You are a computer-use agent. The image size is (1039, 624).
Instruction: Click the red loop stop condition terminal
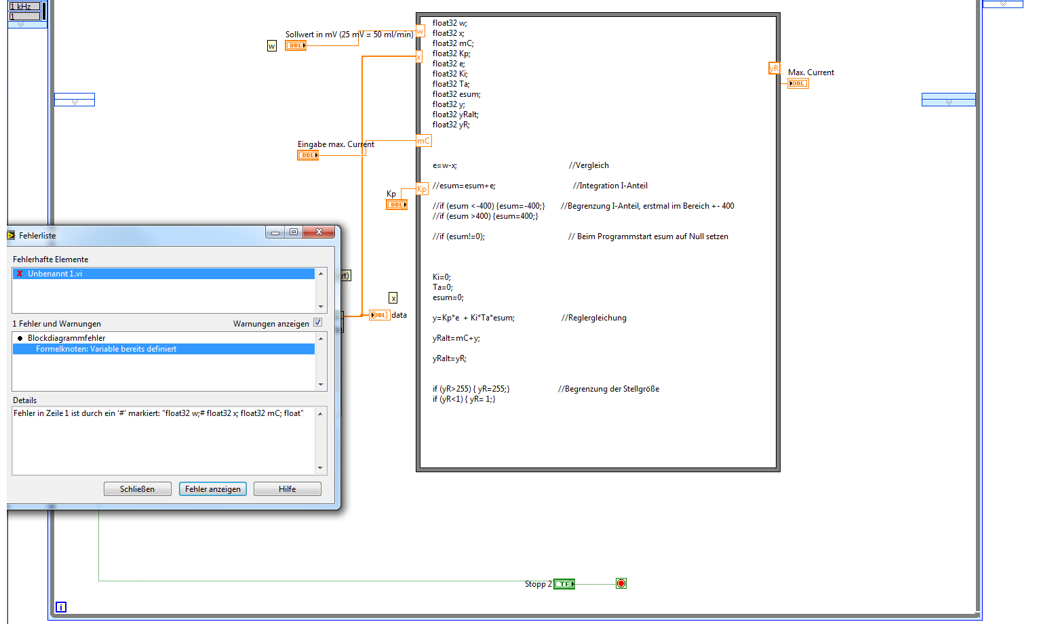(621, 583)
